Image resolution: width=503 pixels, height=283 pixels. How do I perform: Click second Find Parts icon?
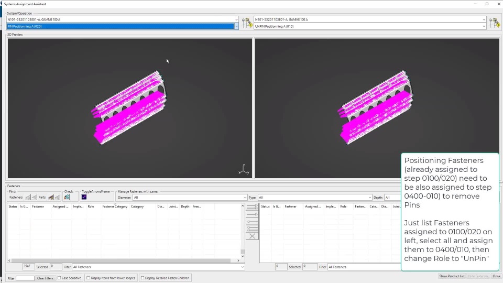[x=57, y=198]
